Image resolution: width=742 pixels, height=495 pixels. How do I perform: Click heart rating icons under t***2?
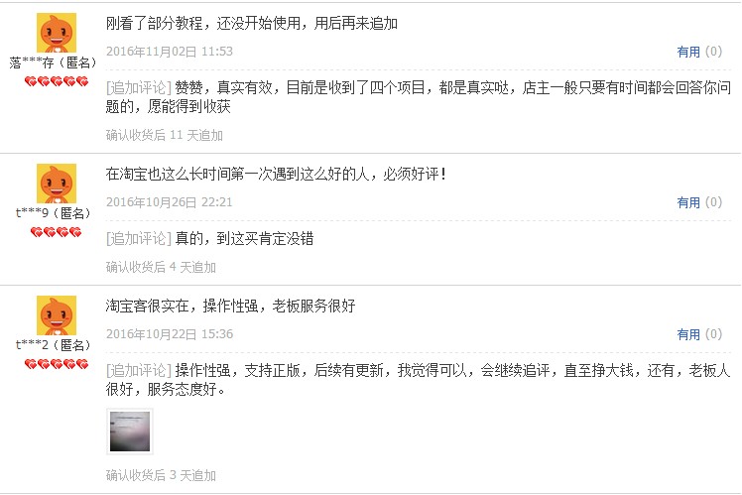[57, 364]
